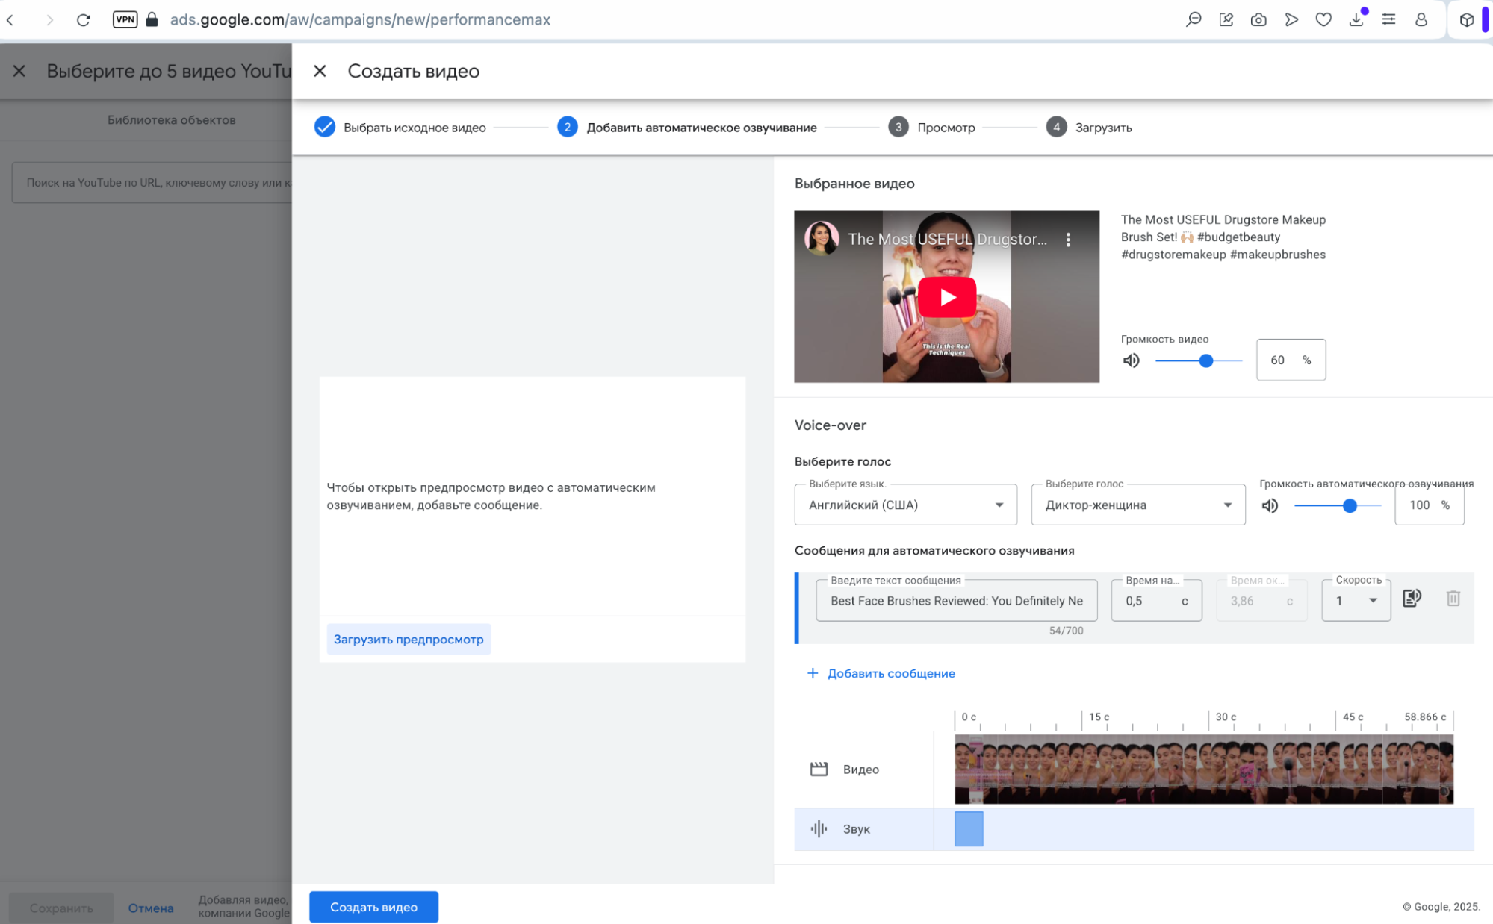The height and width of the screenshot is (924, 1493).
Task: Open the VPN badge in address bar
Action: (x=125, y=19)
